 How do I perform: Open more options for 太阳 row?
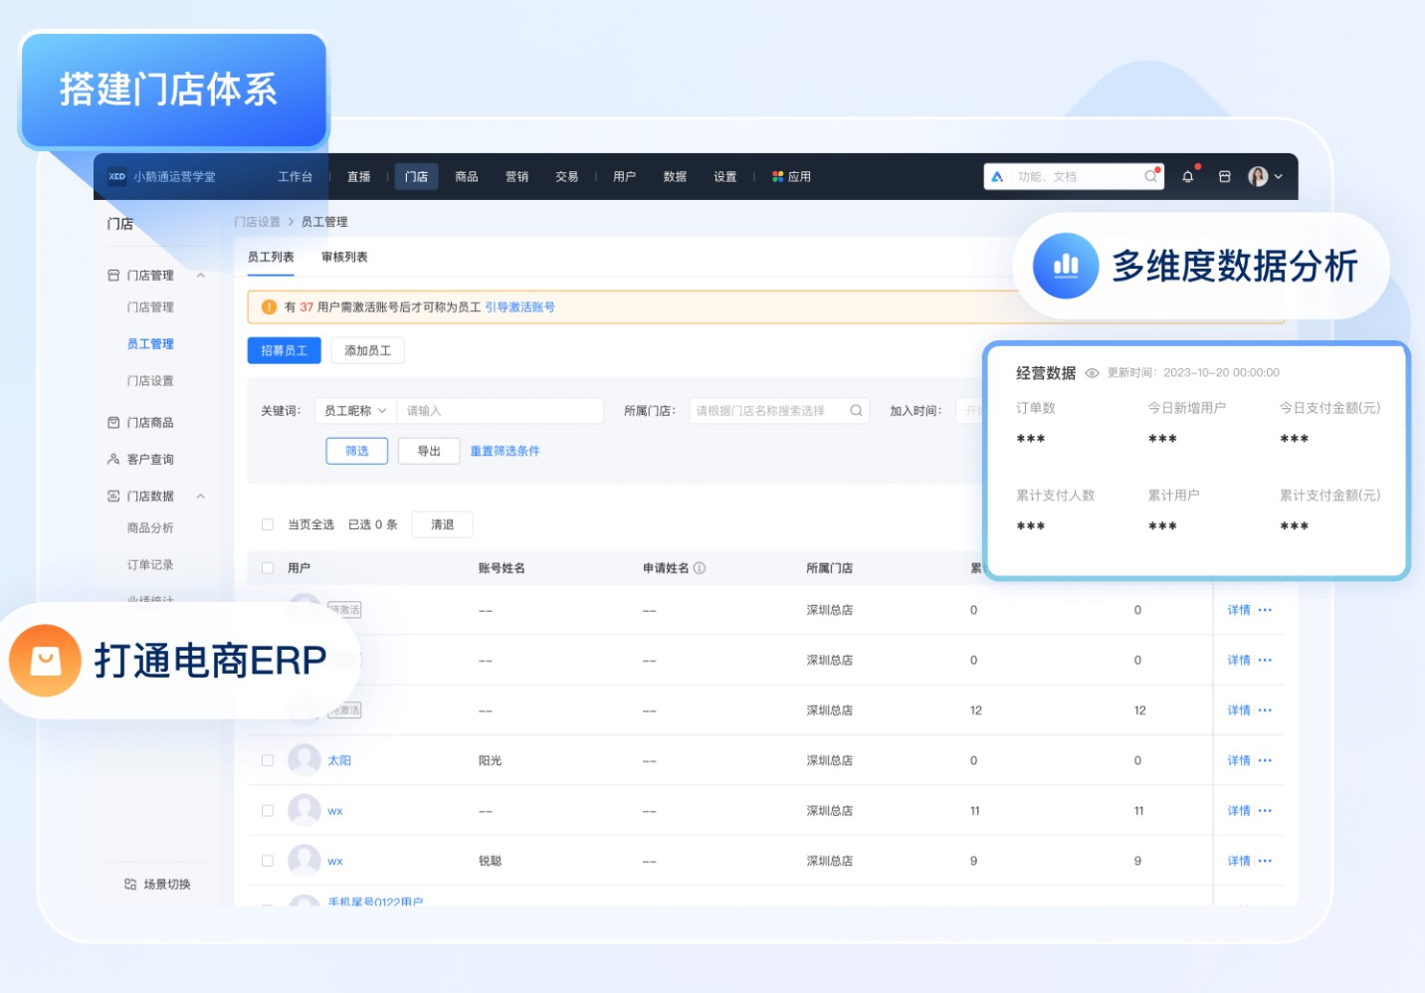[x=1265, y=760]
